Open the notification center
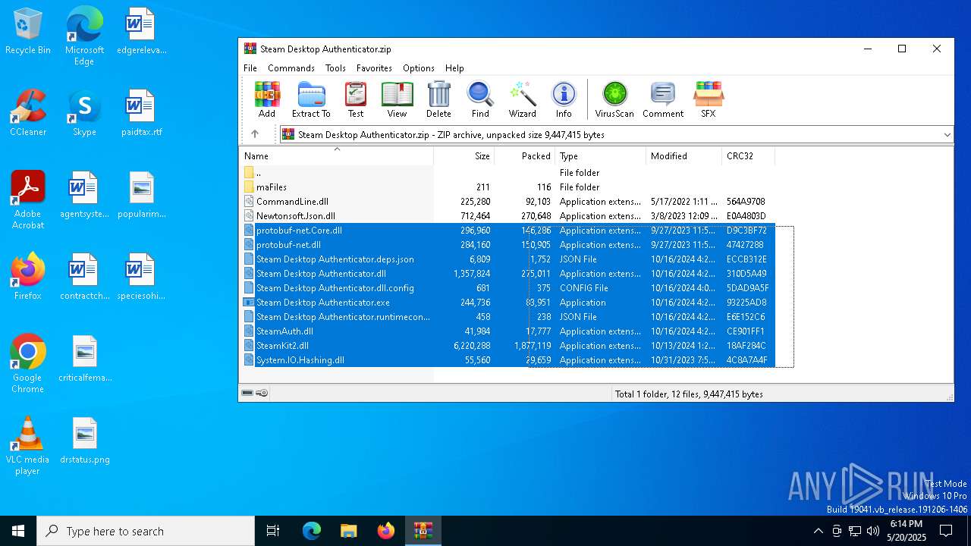971x546 pixels. pos(946,531)
